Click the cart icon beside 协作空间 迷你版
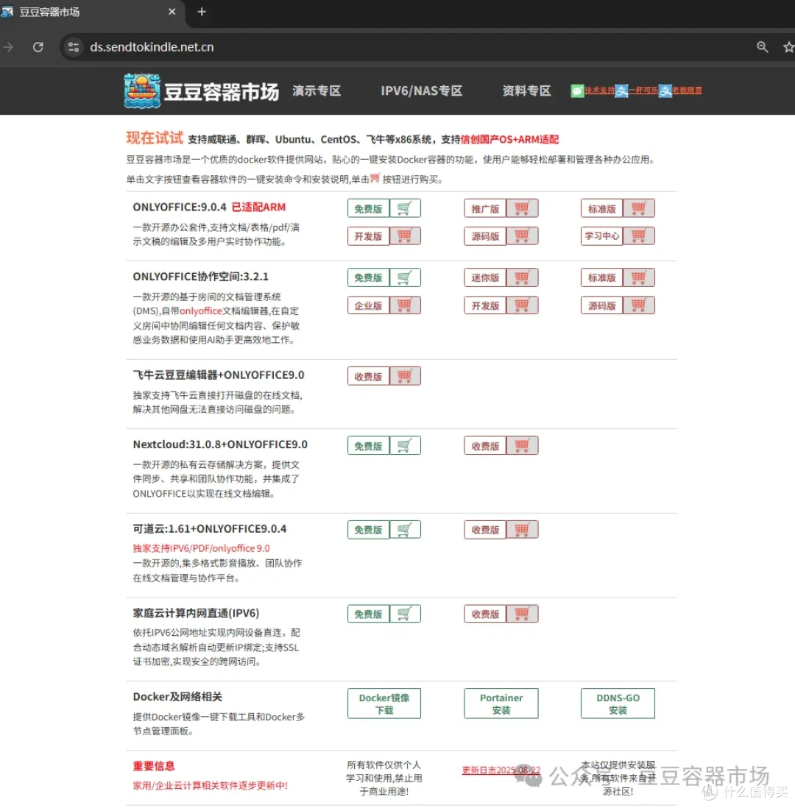 (x=522, y=277)
